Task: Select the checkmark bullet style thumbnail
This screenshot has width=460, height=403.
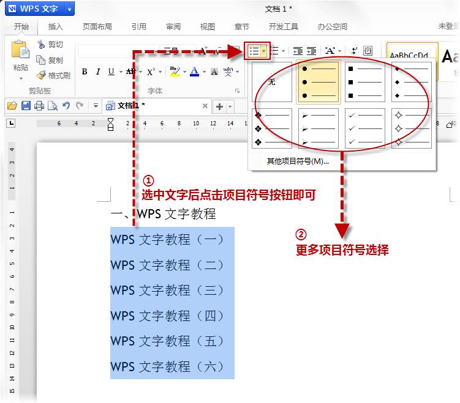Action: (365, 128)
